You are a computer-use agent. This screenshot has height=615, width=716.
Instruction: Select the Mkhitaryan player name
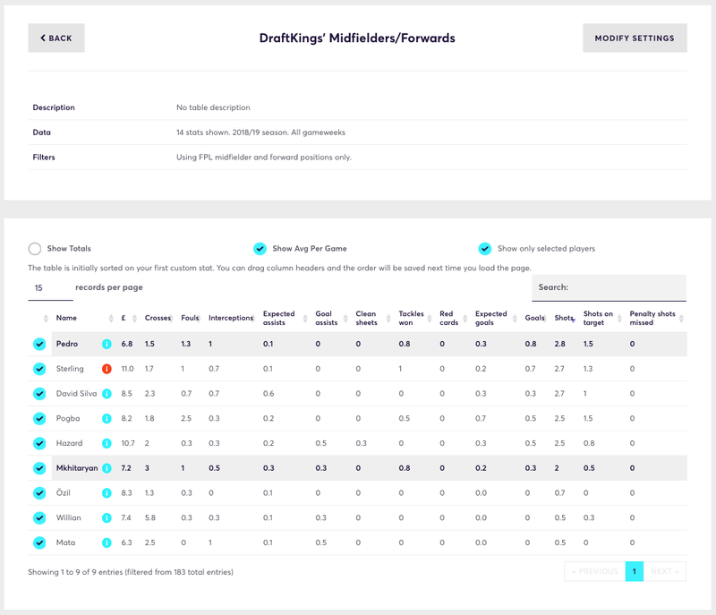click(77, 468)
